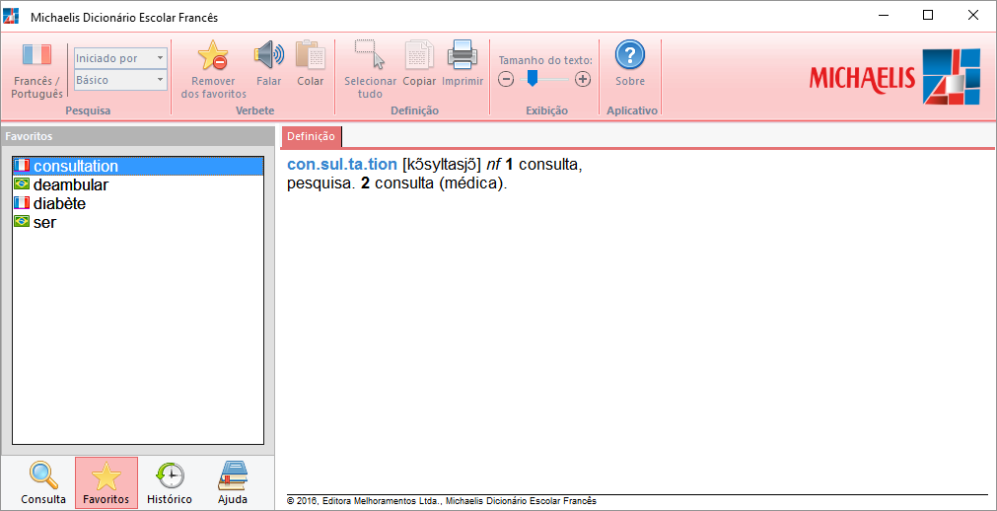
Task: Close the Michaelis dictionary window
Action: (972, 16)
